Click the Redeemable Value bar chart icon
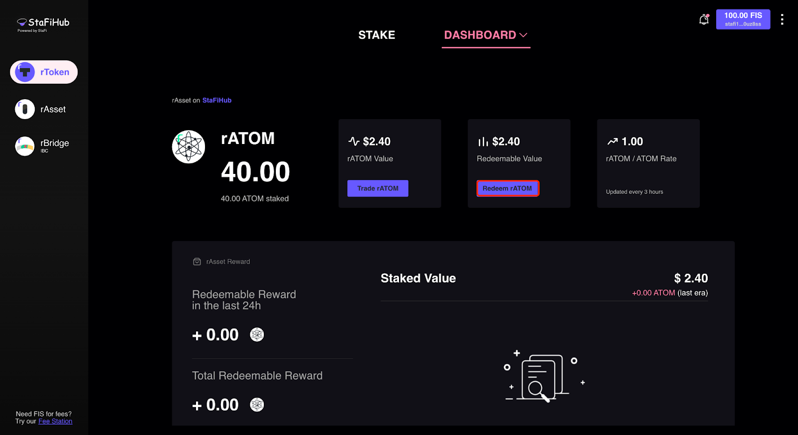This screenshot has height=435, width=798. 483,142
